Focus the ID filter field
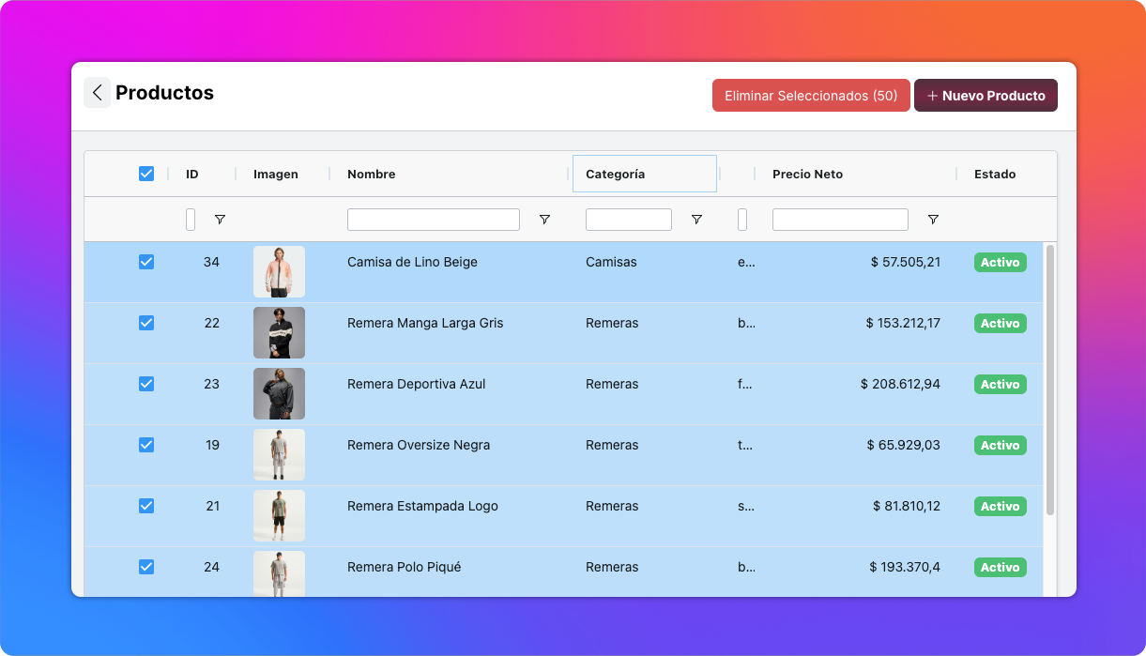The image size is (1146, 656). click(x=191, y=220)
